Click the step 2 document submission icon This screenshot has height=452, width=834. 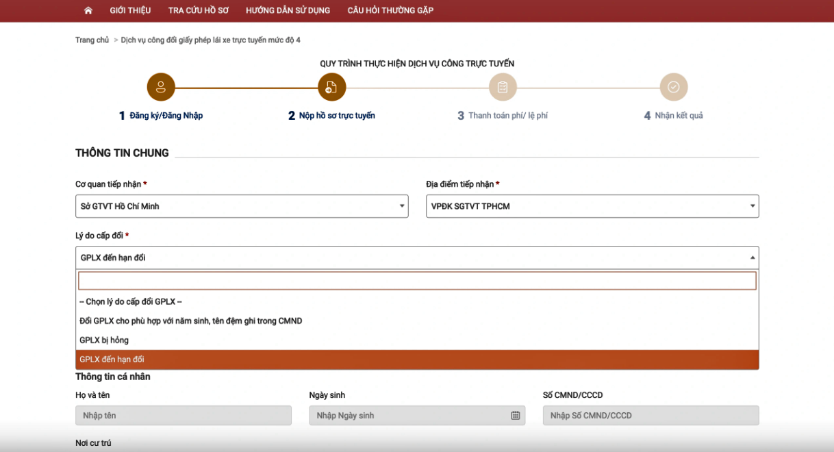331,87
